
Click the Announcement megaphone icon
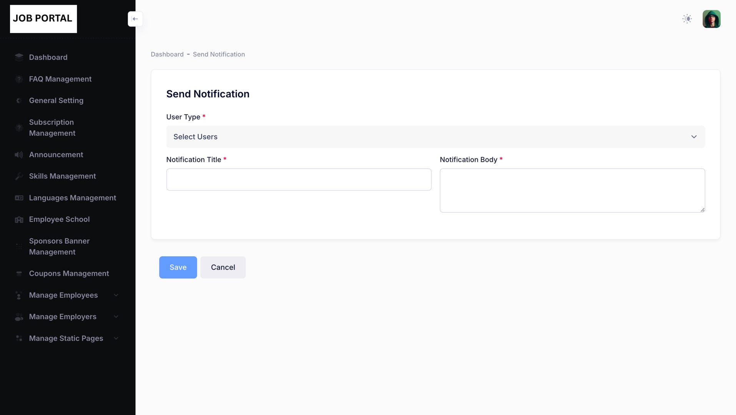19,154
